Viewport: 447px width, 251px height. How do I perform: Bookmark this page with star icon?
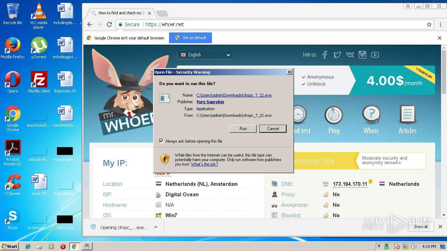429,24
